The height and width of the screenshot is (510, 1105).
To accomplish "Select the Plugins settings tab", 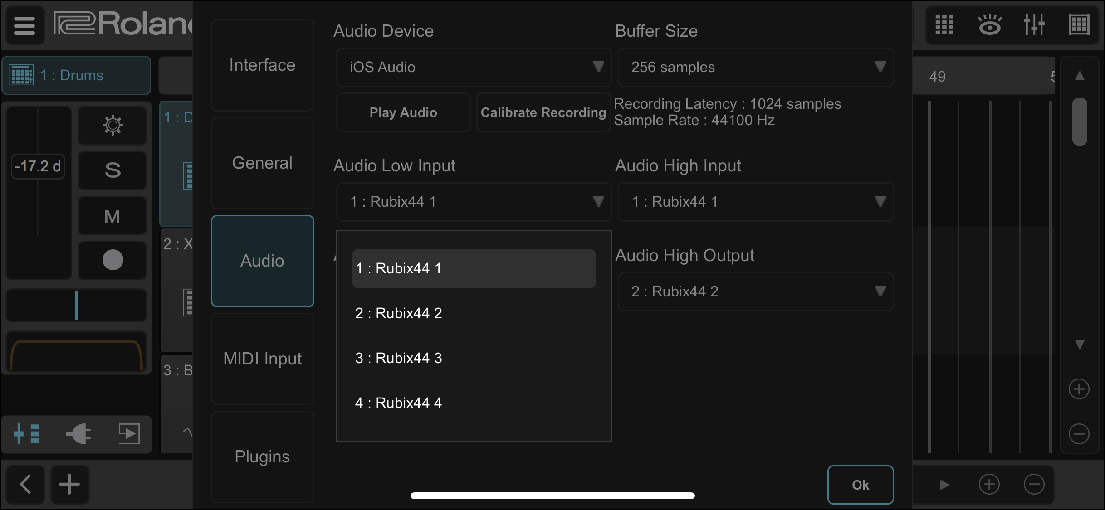I will coord(263,457).
